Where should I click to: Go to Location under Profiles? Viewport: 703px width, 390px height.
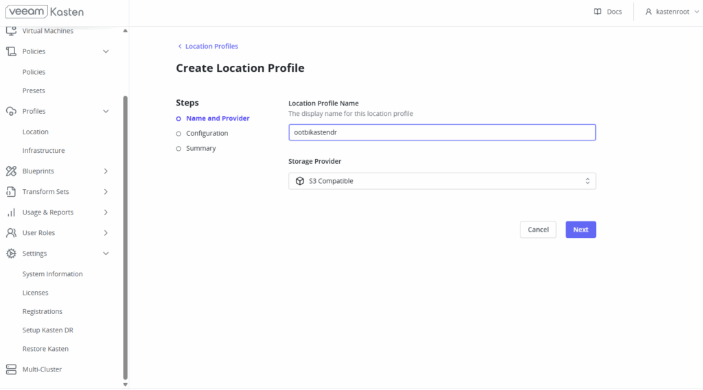(x=35, y=132)
